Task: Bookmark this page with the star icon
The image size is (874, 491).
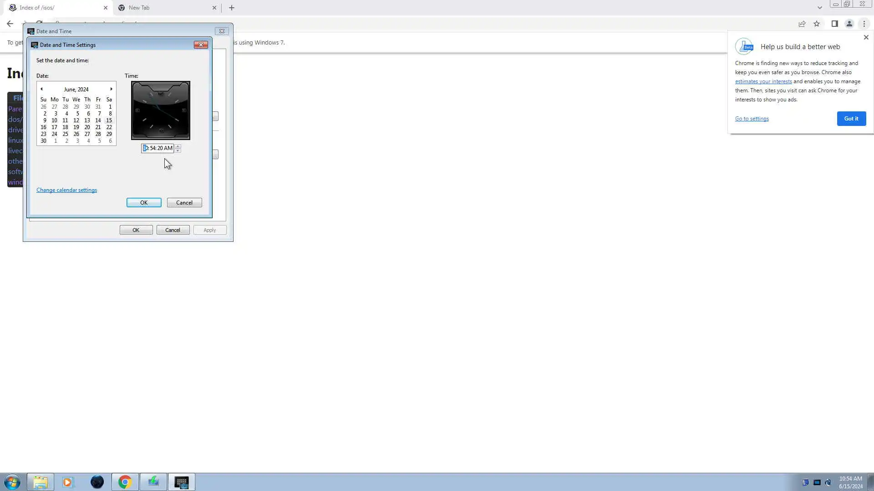Action: click(x=817, y=24)
